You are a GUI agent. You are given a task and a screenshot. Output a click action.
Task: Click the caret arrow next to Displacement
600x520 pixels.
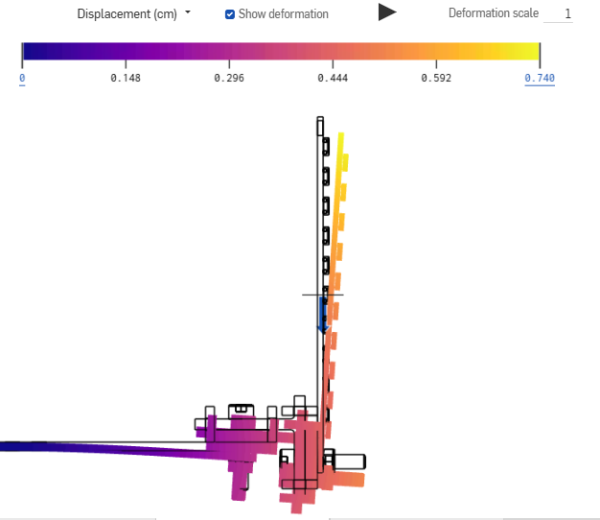pos(188,13)
